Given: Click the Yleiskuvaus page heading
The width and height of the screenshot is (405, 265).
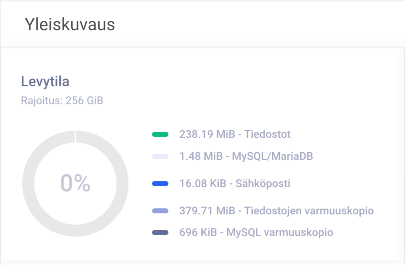Looking at the screenshot, I should pos(70,25).
